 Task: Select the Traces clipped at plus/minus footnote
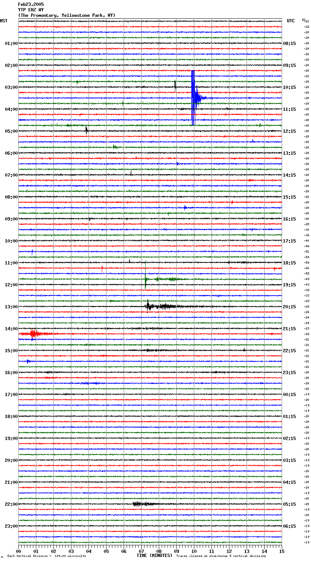[221, 556]
